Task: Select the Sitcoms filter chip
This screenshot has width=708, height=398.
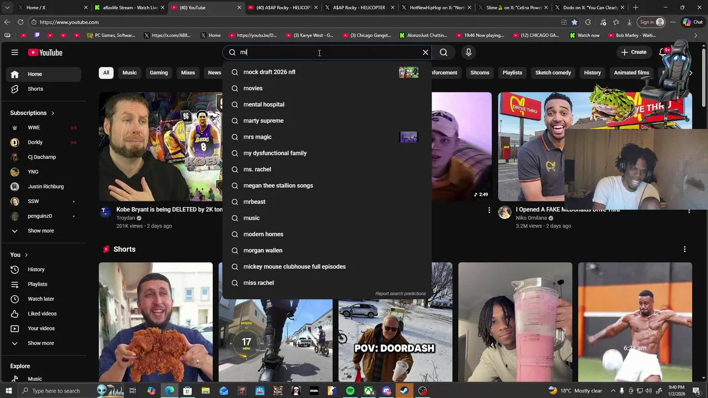Action: 480,73
